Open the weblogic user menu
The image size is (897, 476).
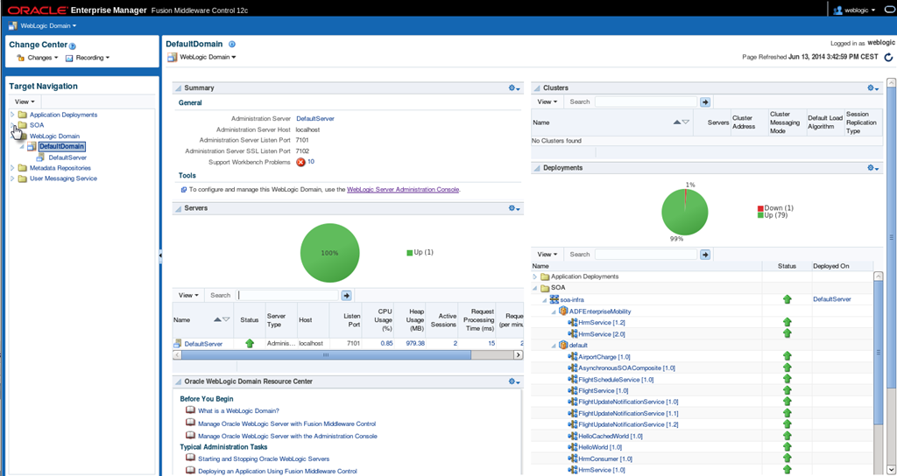pyautogui.click(x=855, y=10)
